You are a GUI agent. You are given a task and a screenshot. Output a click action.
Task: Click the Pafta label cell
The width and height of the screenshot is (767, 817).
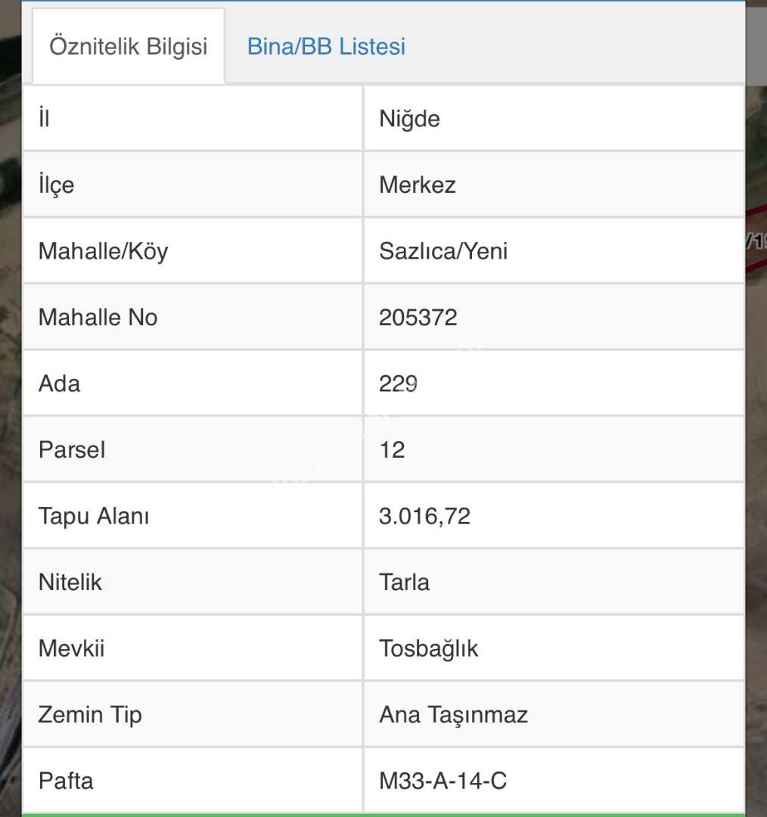click(66, 781)
